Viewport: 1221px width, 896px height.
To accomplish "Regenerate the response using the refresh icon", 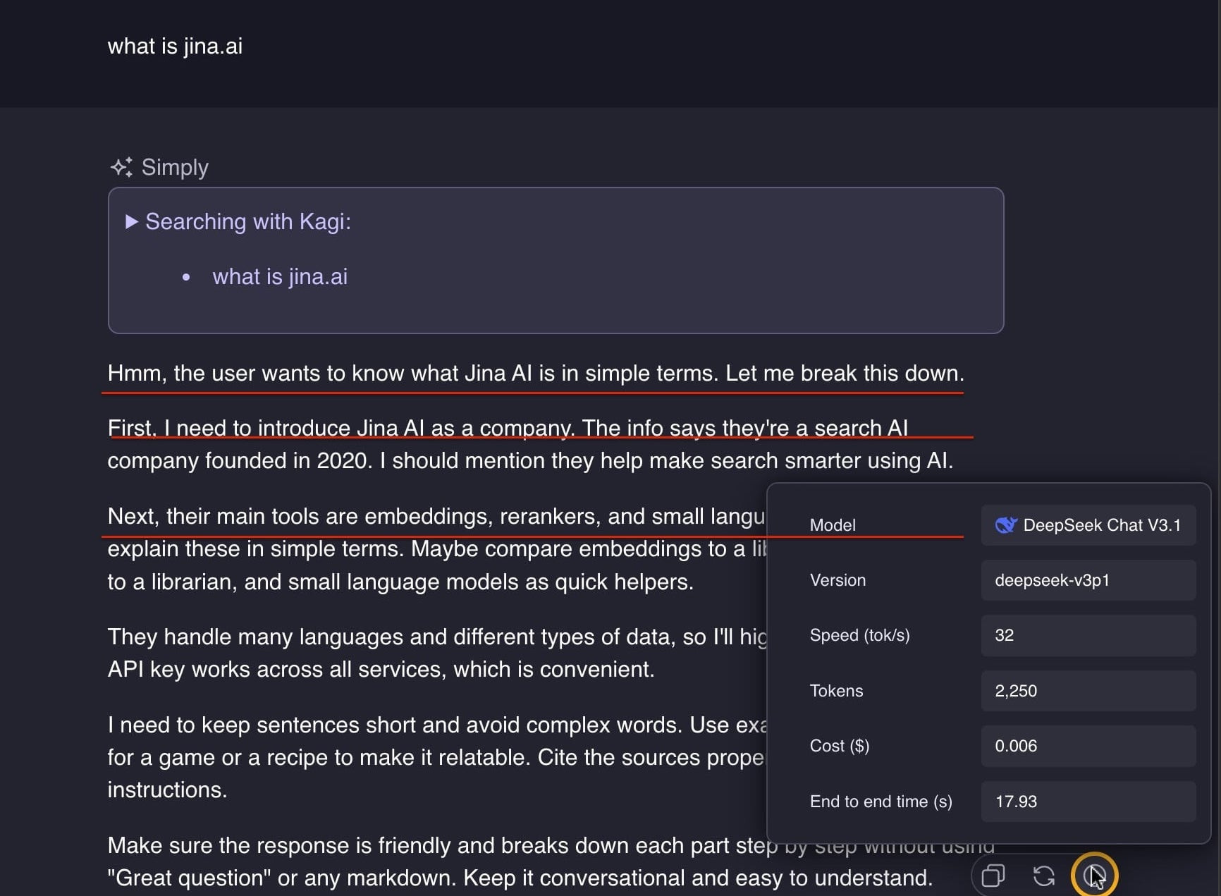I will click(x=1043, y=876).
